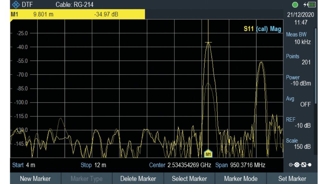Open the Marker Mode softkey menu
The image size is (328, 184).
pos(241,179)
